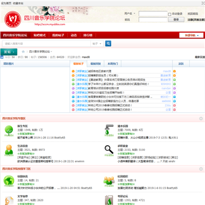Click purple bullet beside 教育培训项目 post
The width and height of the screenshot is (205, 205).
73,88
